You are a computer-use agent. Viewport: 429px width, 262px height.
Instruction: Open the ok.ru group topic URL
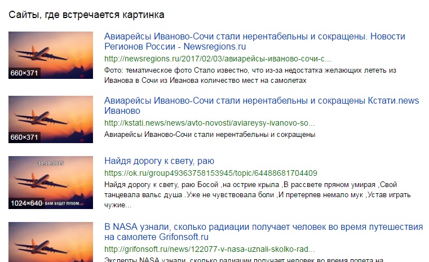[211, 173]
